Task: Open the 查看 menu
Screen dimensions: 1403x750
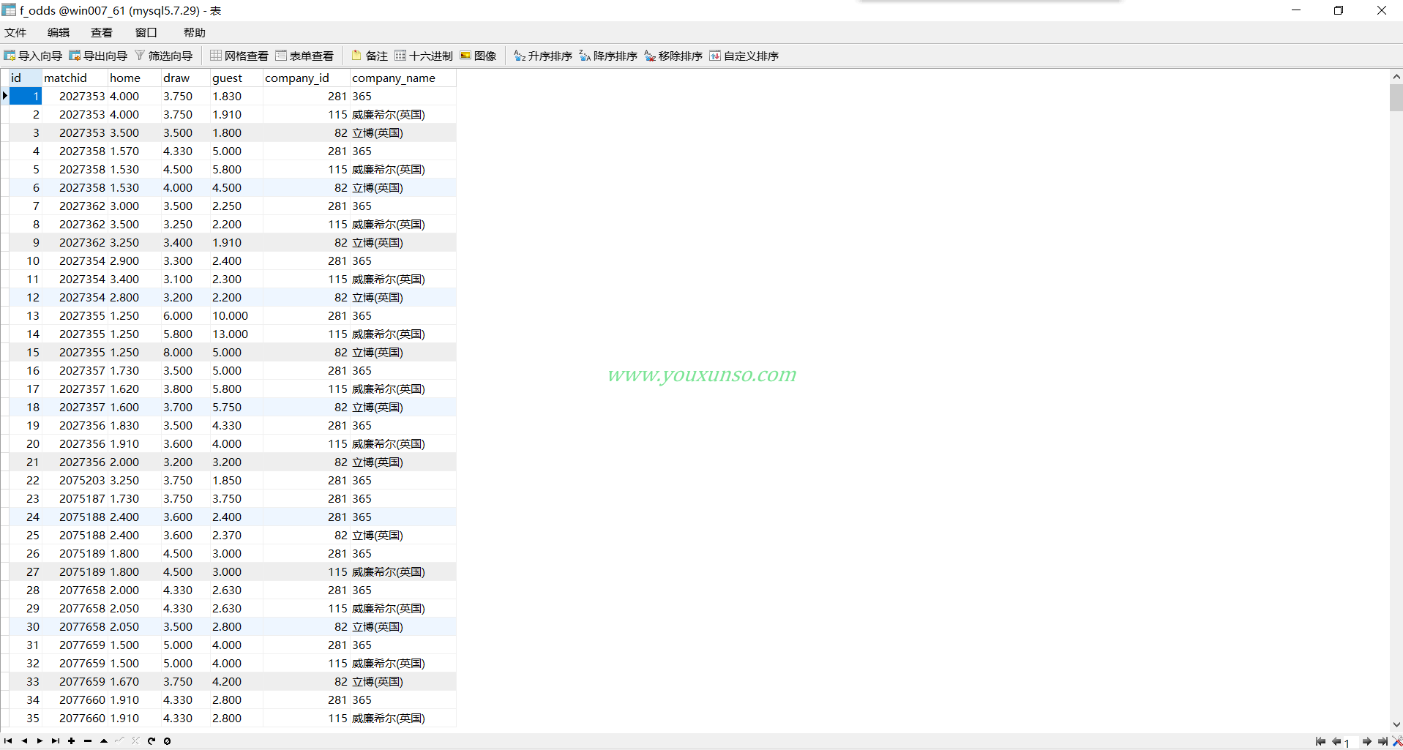Action: pos(102,32)
